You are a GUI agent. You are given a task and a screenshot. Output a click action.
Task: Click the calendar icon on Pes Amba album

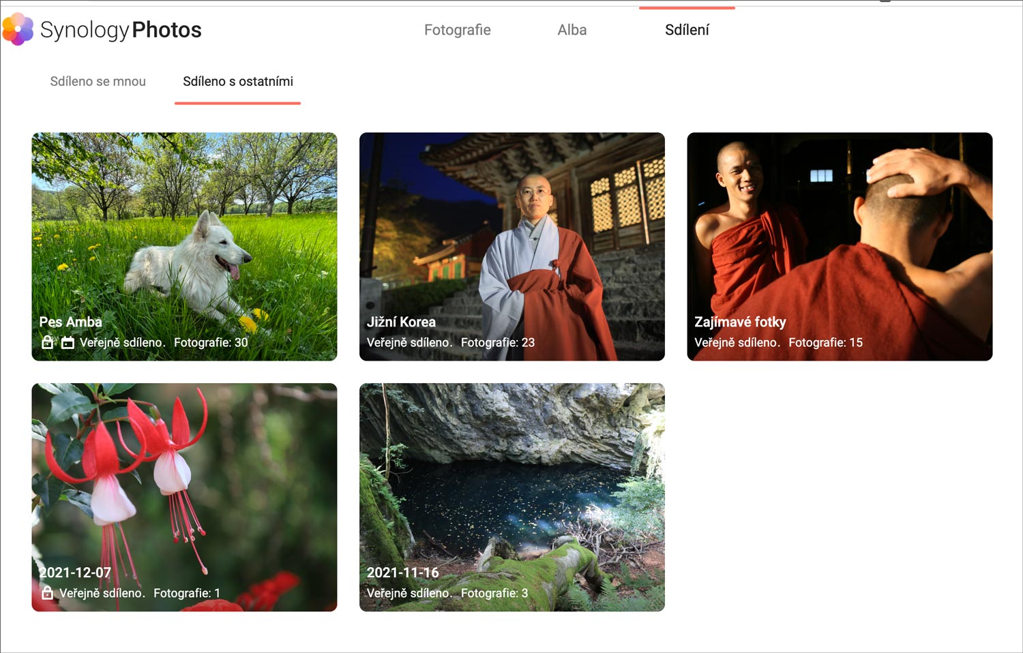[x=68, y=342]
